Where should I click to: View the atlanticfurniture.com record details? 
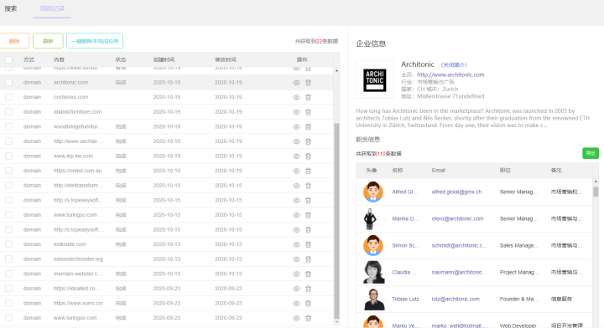pos(296,112)
